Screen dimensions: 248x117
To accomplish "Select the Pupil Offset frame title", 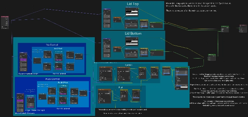I will pyautogui.click(x=63, y=82).
